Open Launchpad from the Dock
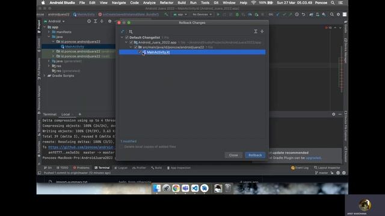The height and width of the screenshot is (216, 385). (x=166, y=188)
